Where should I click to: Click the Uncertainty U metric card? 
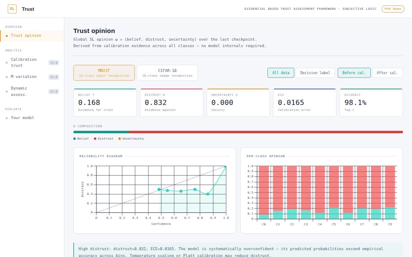238,102
